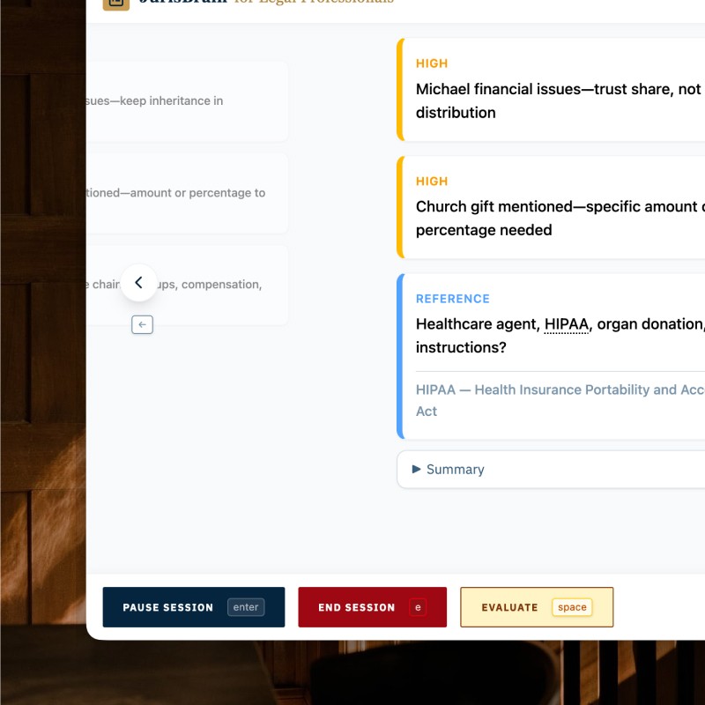Click the left arrow key hint icon
Viewport: 705px width, 705px height.
click(142, 324)
